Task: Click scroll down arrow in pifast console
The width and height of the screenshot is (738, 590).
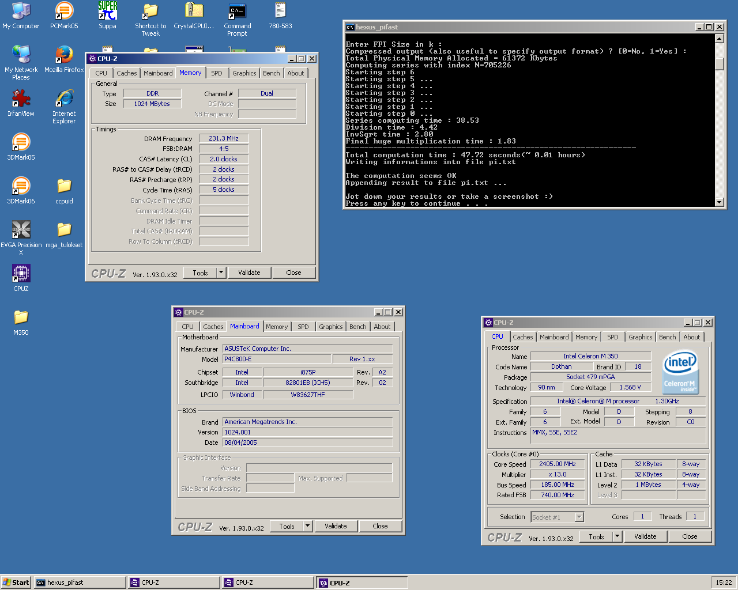Action: [719, 202]
